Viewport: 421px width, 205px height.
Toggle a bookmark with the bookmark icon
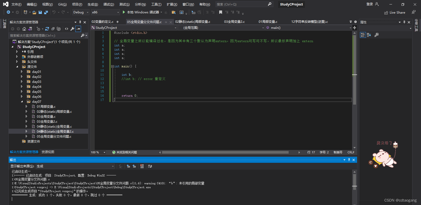pyautogui.click(x=220, y=12)
